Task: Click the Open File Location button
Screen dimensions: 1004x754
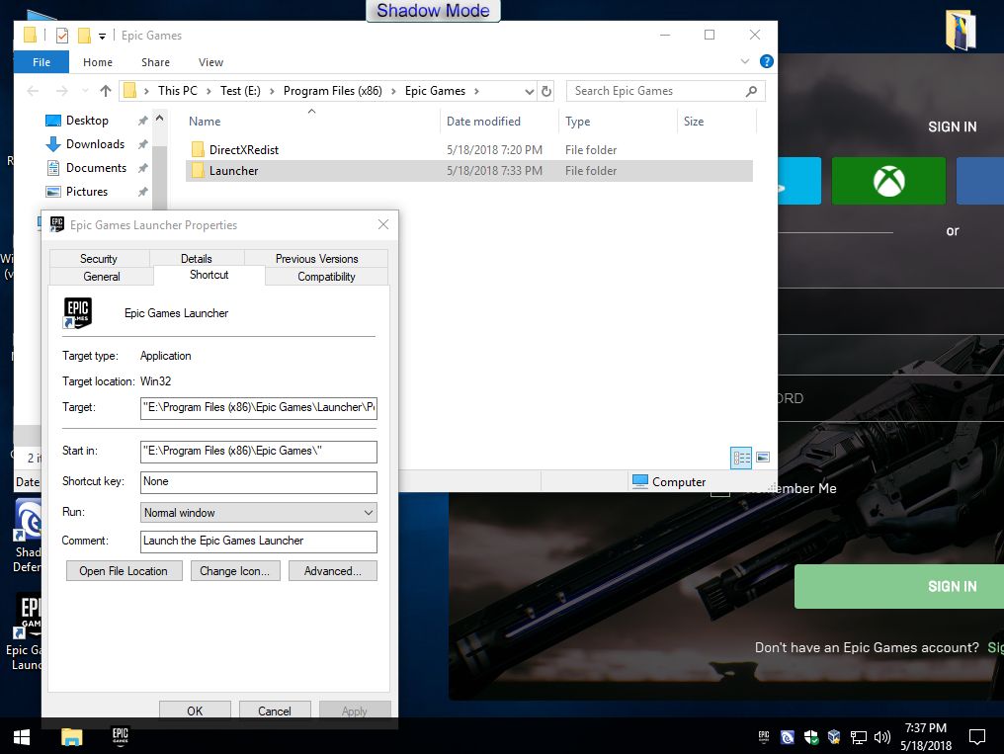Action: tap(124, 571)
